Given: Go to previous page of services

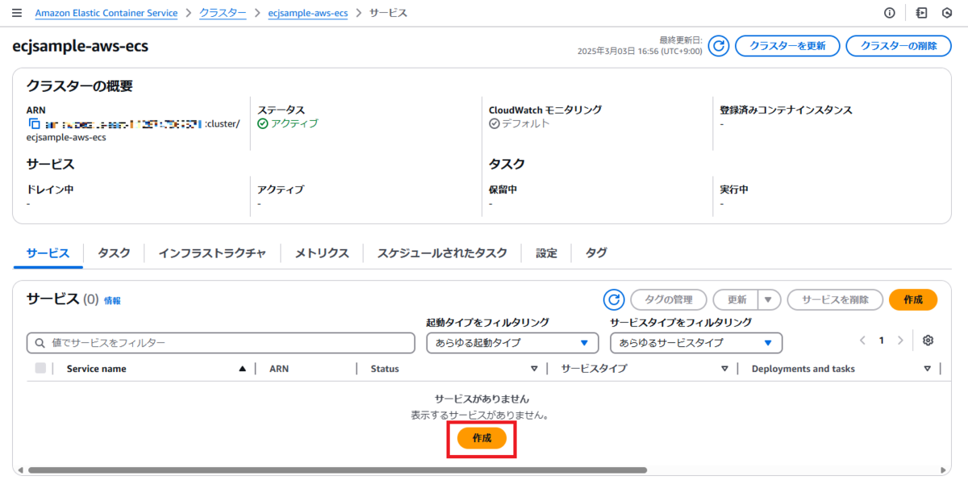Looking at the screenshot, I should (x=862, y=341).
